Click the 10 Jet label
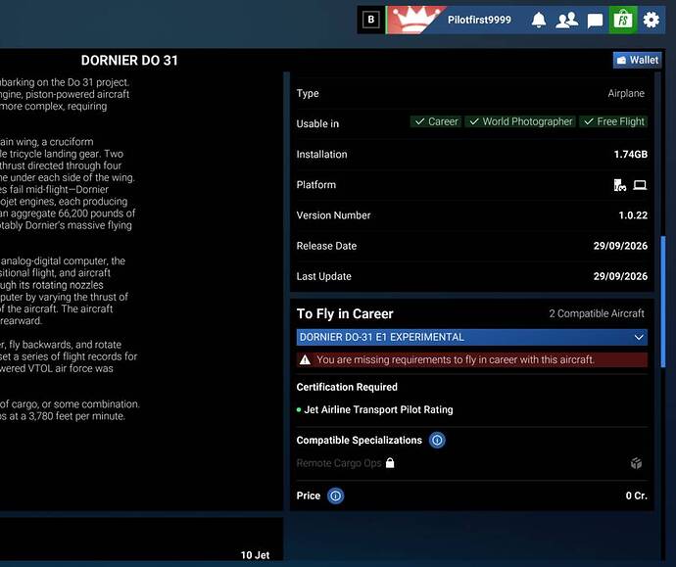676x567 pixels. [256, 555]
